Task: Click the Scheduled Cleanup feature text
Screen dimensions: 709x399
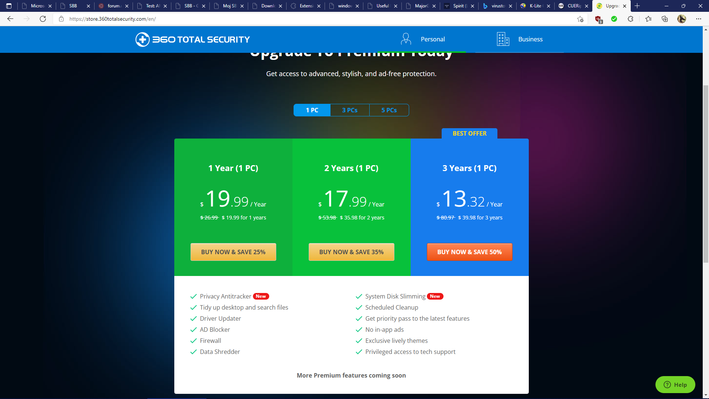Action: (391, 307)
